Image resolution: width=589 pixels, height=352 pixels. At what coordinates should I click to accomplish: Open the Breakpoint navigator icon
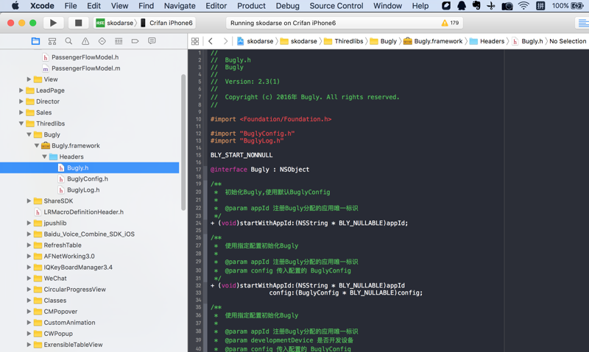(x=135, y=41)
